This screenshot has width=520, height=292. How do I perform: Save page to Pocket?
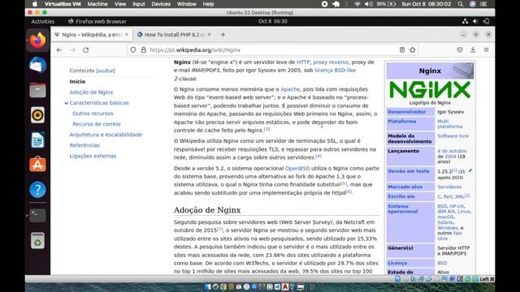460,50
